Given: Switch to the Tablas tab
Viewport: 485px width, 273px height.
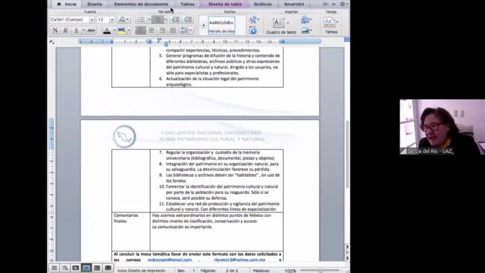Looking at the screenshot, I should click(188, 4).
